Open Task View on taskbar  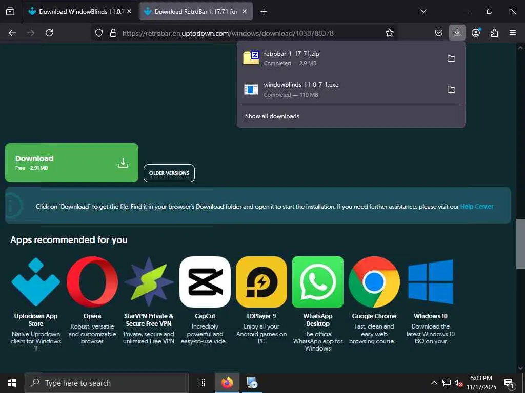[x=201, y=383]
